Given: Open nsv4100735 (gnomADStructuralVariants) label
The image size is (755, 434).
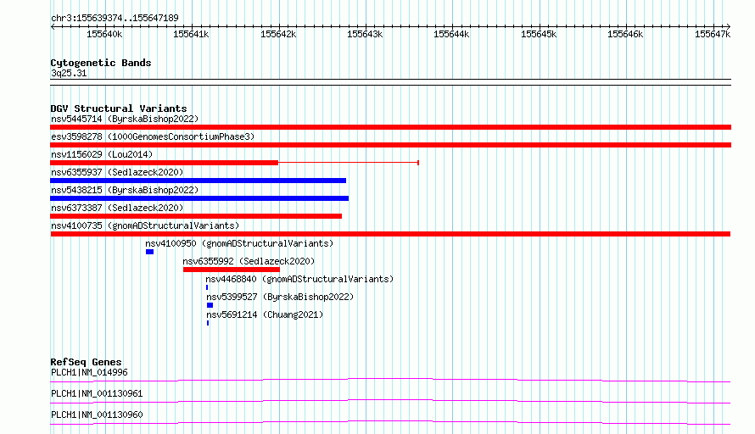Looking at the screenshot, I should tap(145, 225).
